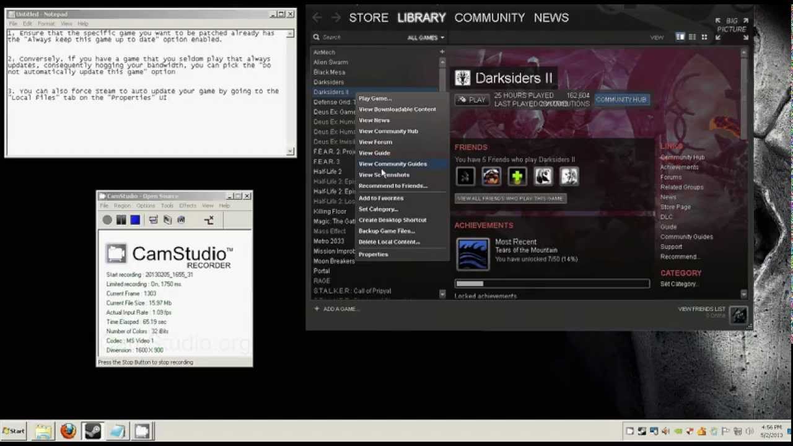Go forward in Steam navigation
This screenshot has width=793, height=446.
click(x=336, y=18)
